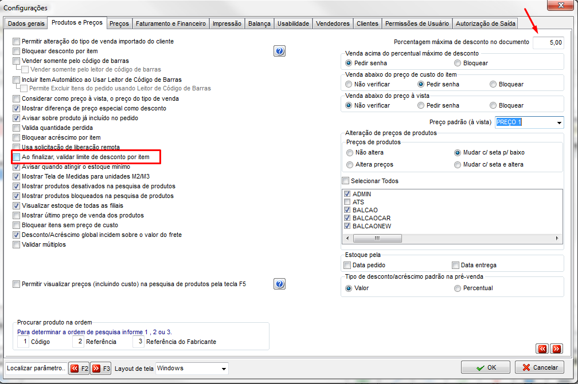Uncheck BALCAO in the user list

coord(347,210)
